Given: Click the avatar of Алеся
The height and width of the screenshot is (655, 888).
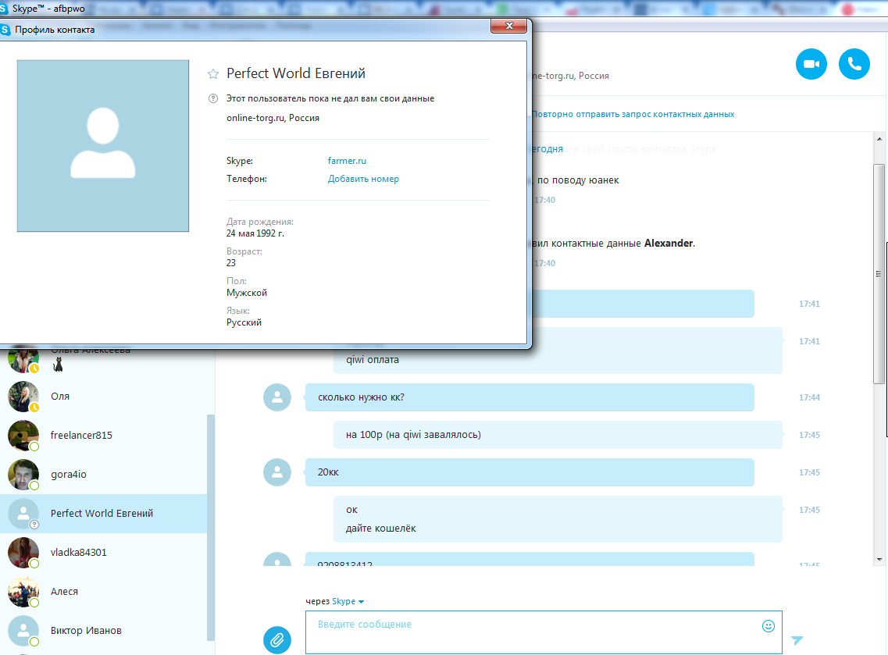Looking at the screenshot, I should click(x=23, y=592).
